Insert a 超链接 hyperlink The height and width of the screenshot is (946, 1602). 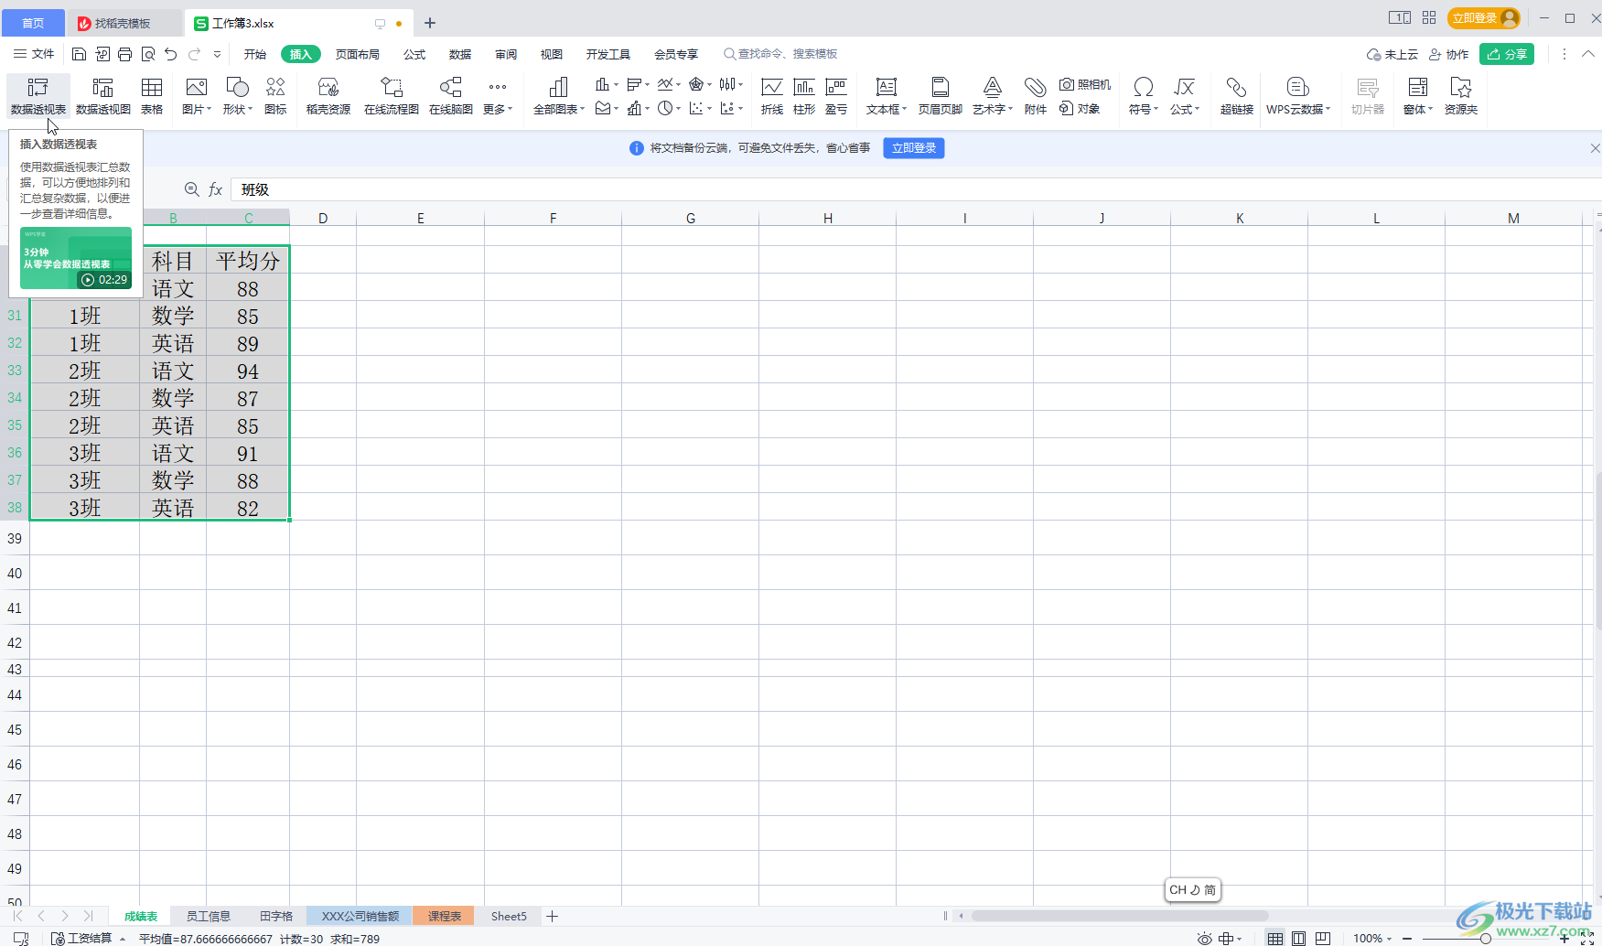[1237, 96]
